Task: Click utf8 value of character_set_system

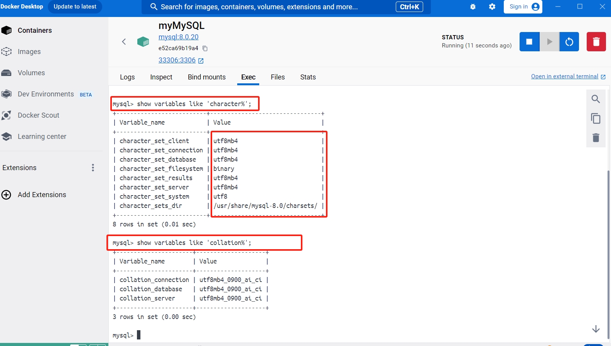Action: (220, 196)
